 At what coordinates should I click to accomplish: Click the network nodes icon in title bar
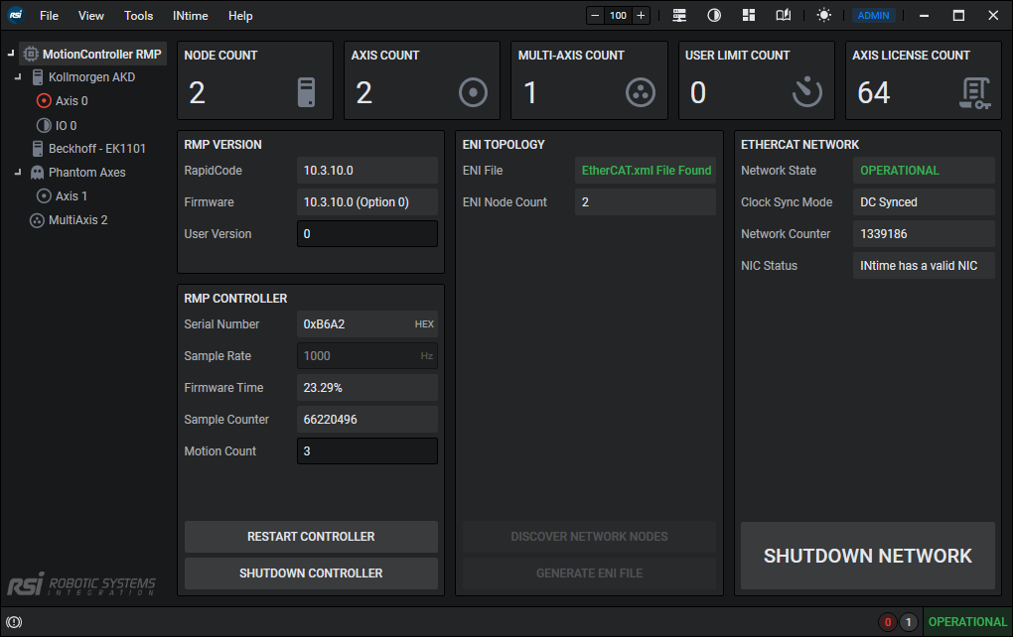point(679,15)
